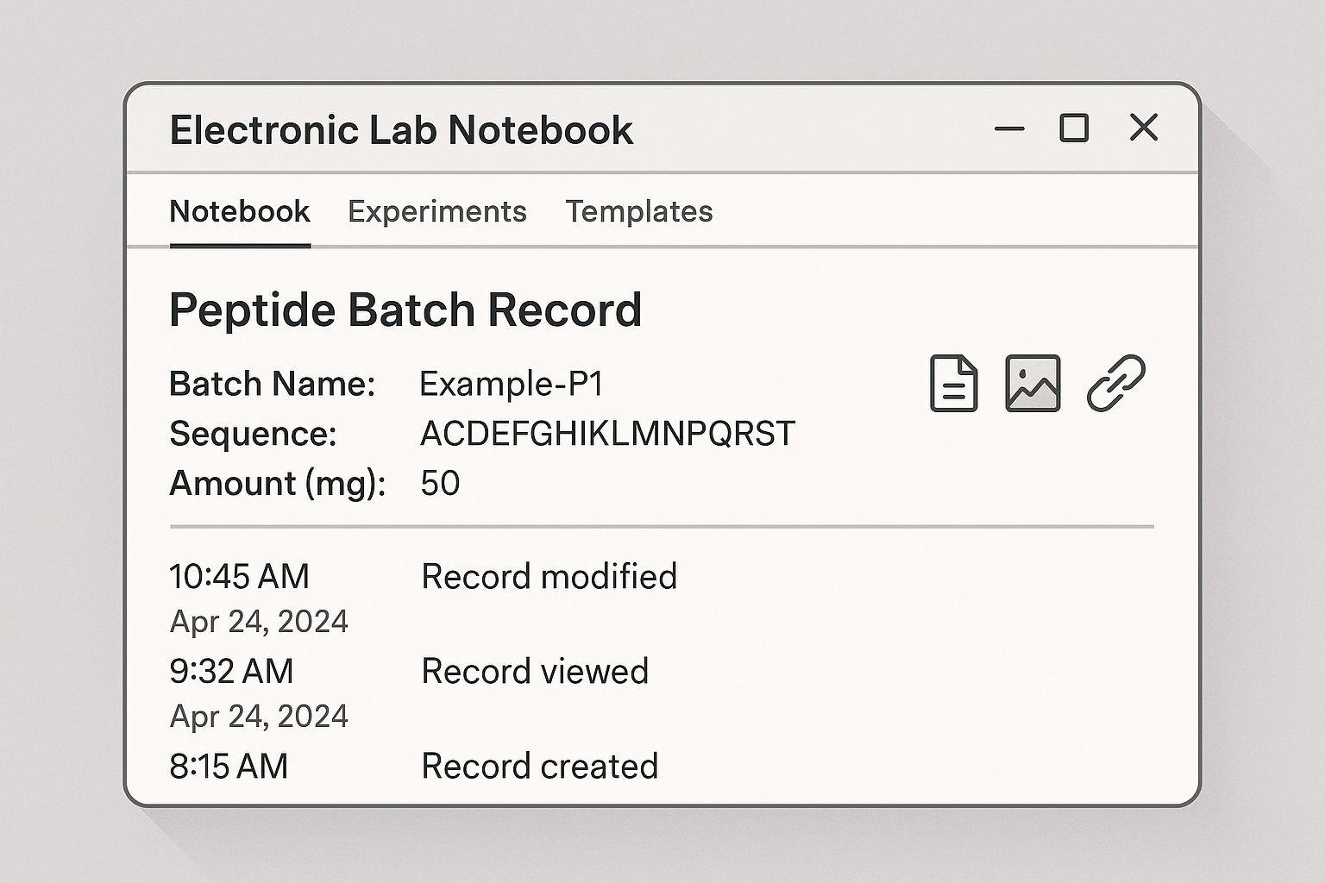Click the image attachment icon

click(1033, 382)
